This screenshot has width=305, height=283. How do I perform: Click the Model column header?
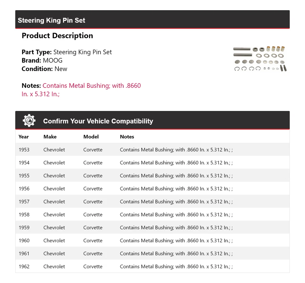(x=91, y=137)
